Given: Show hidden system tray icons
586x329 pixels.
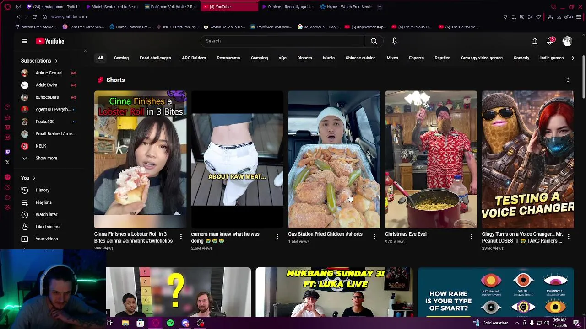Looking at the screenshot, I should coord(517,323).
